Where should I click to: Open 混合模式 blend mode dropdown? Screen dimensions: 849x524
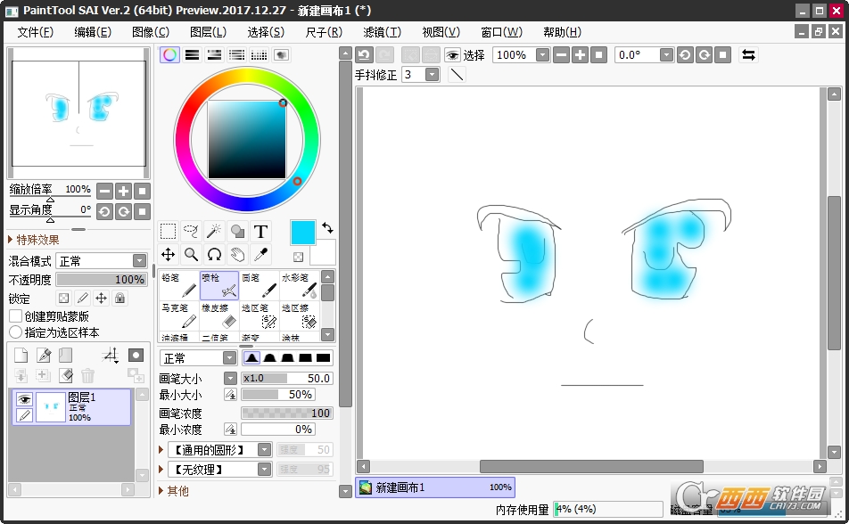pos(140,261)
